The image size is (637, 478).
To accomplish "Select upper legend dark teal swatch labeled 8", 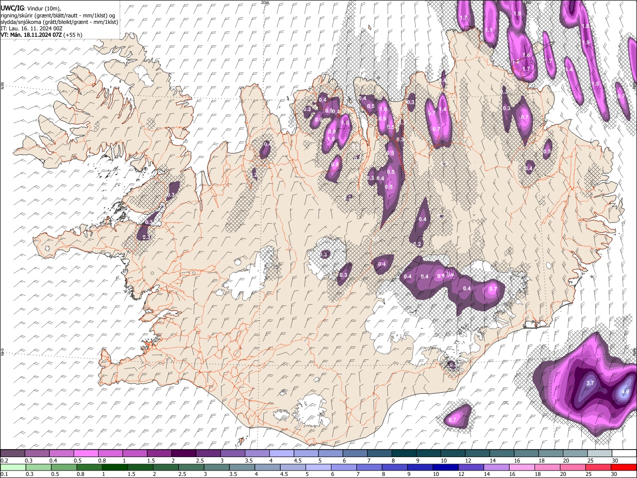I will tap(404, 454).
